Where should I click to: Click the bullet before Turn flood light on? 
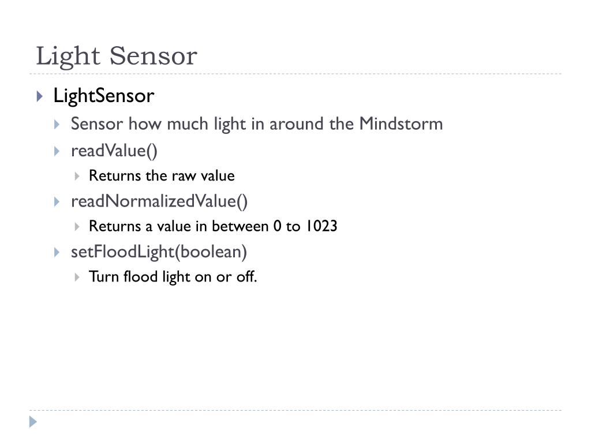click(x=77, y=277)
